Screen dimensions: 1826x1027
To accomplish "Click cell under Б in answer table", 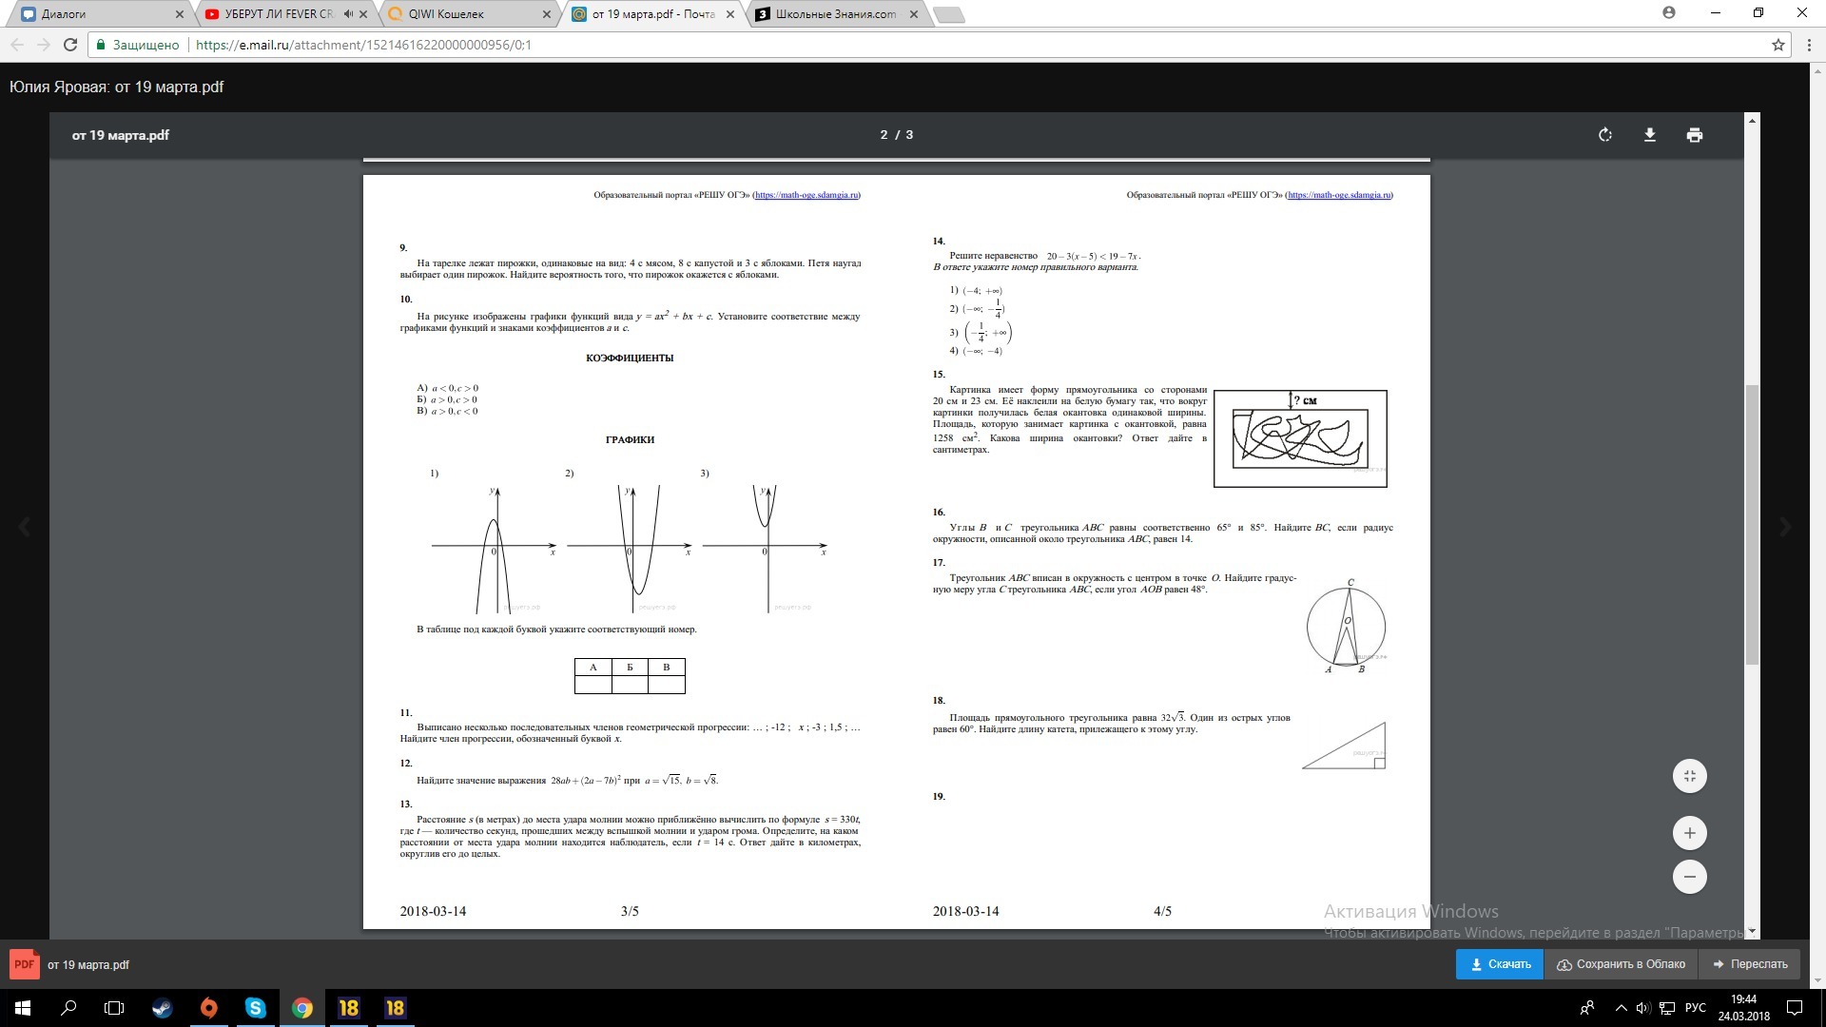I will (x=630, y=685).
